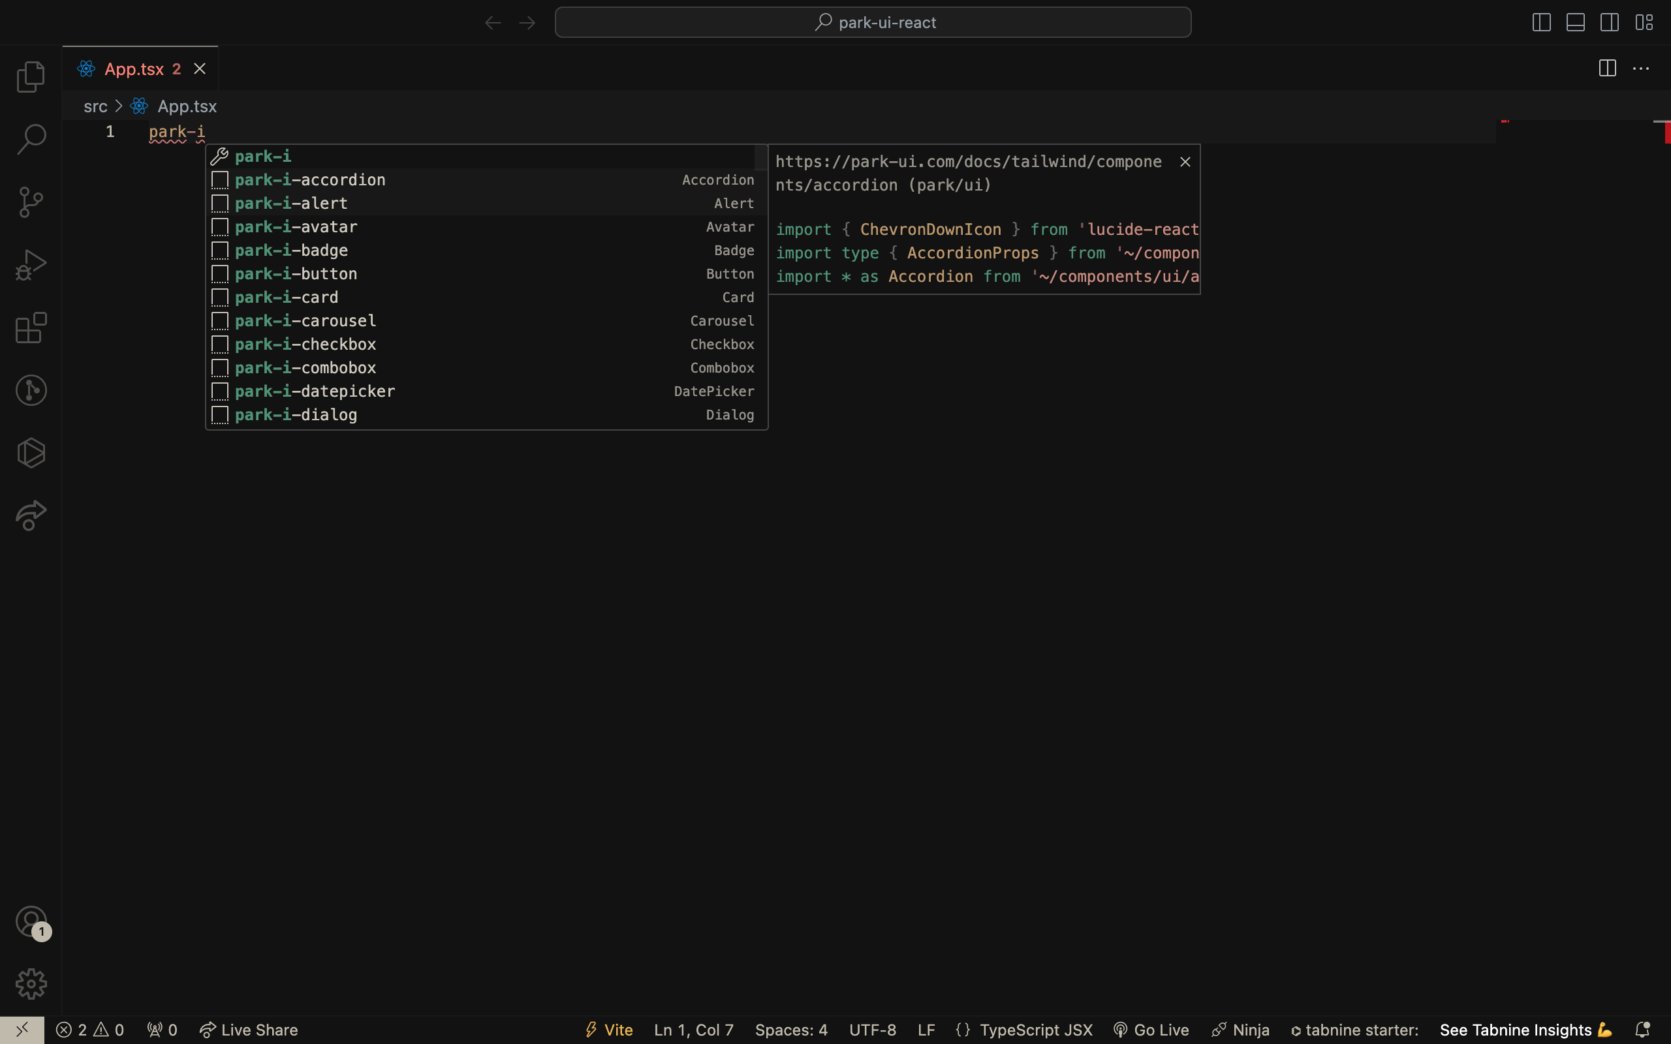
Task: Open the Extensions view icon
Action: tap(31, 328)
